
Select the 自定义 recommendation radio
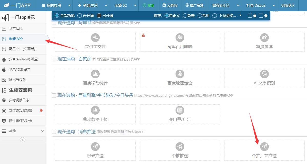[167, 15]
